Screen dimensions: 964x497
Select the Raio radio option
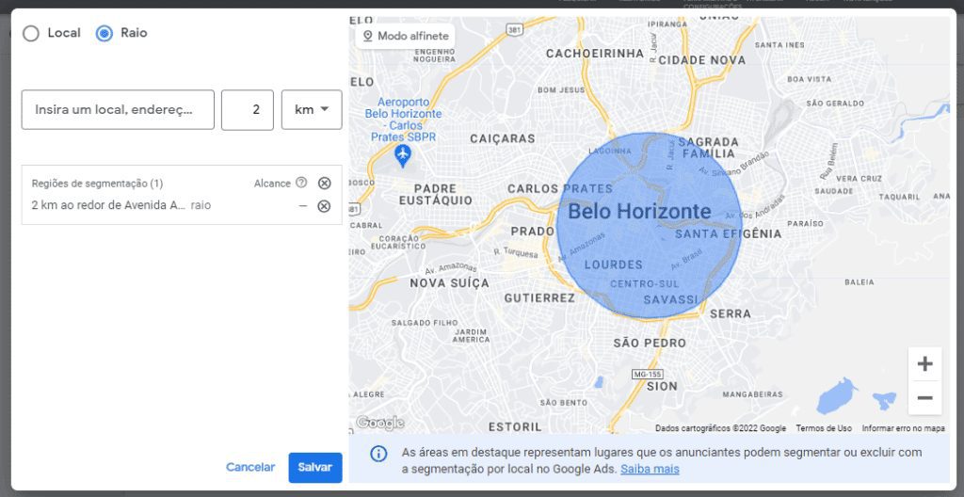click(x=104, y=33)
